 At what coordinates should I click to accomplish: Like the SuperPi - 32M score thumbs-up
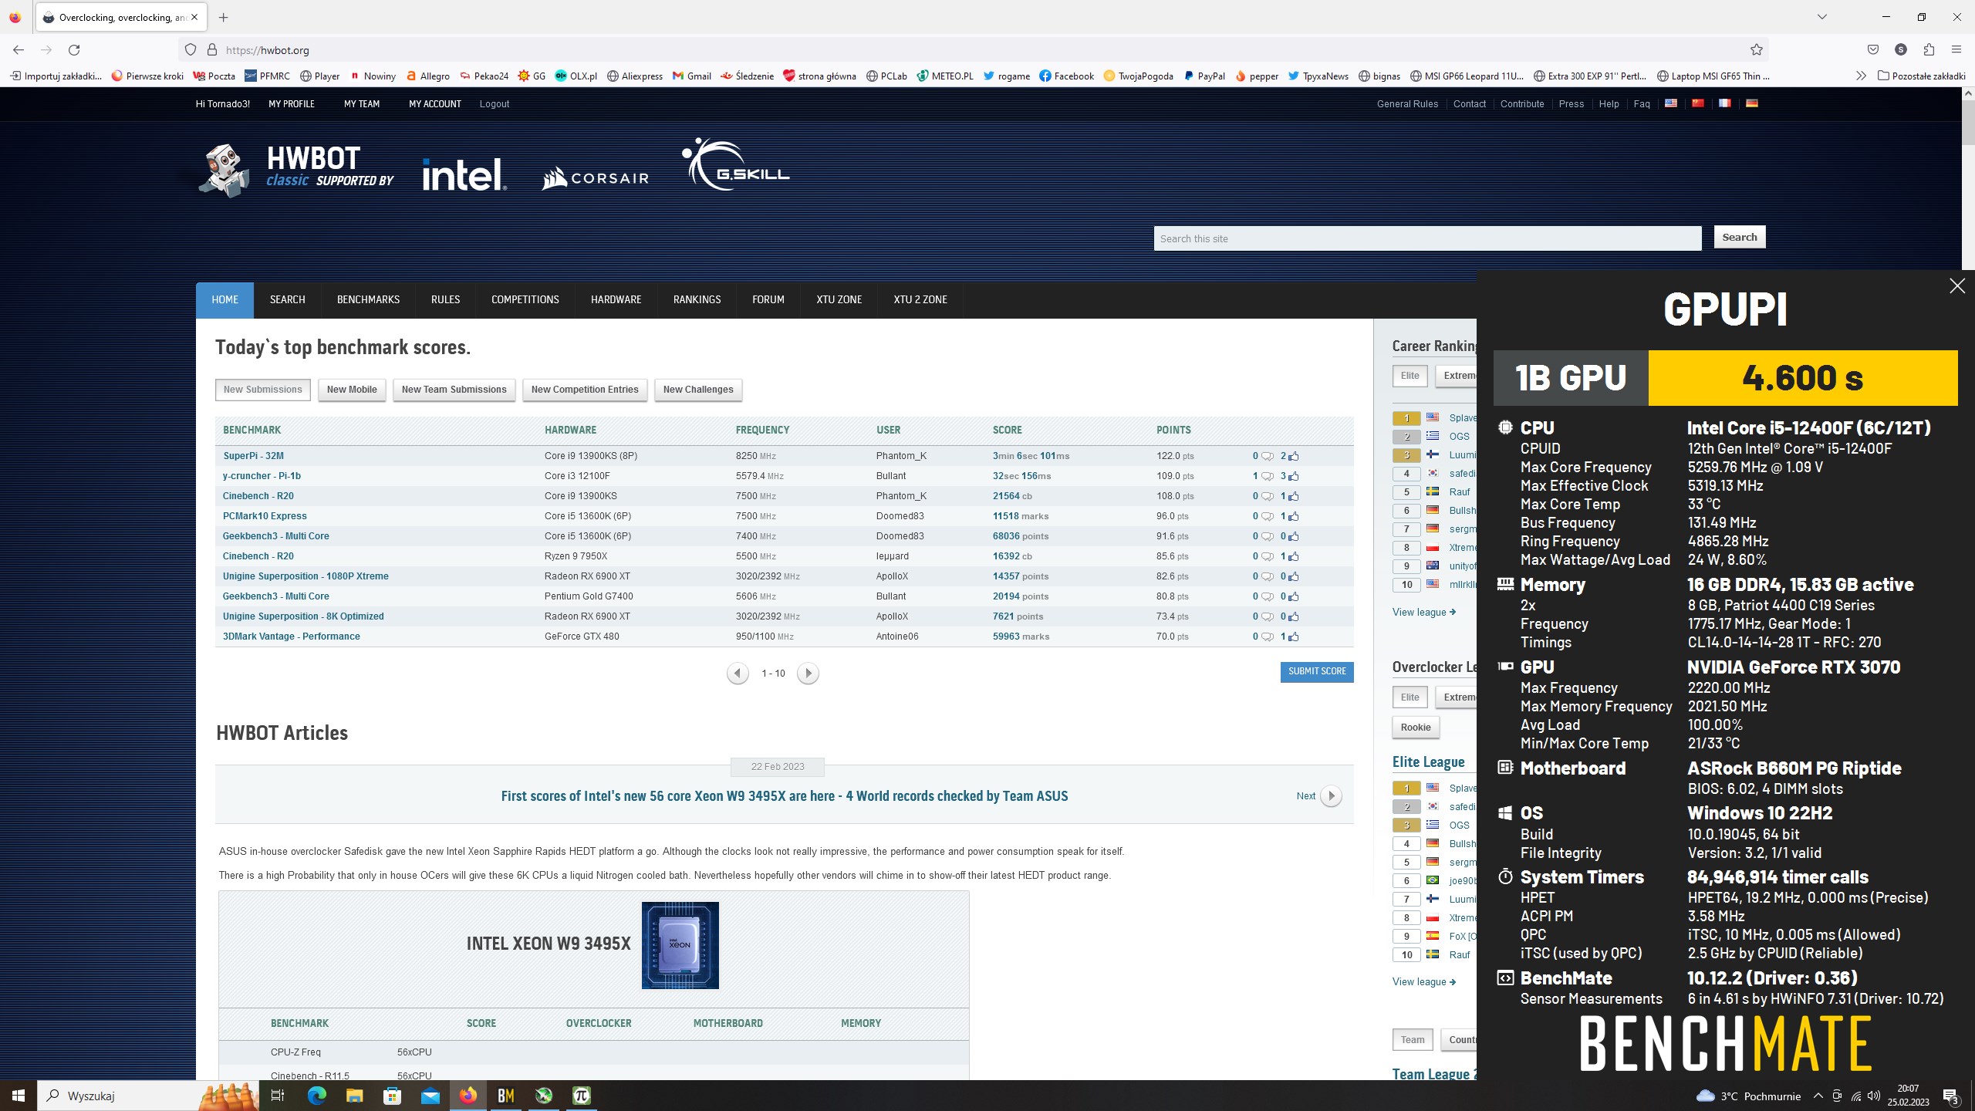[x=1293, y=456]
